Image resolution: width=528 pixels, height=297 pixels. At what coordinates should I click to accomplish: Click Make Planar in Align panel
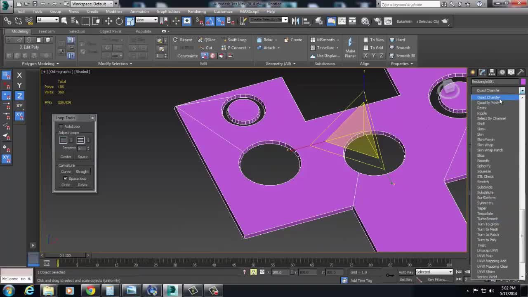click(x=350, y=48)
